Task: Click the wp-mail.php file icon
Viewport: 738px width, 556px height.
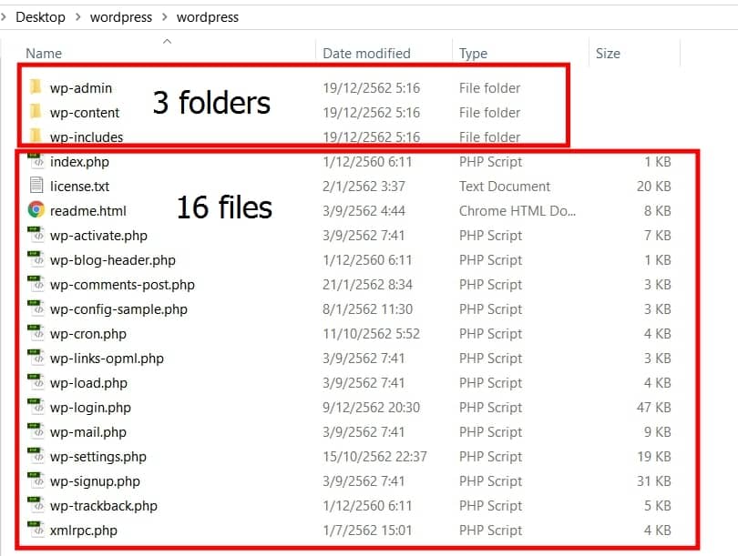Action: pyautogui.click(x=36, y=430)
